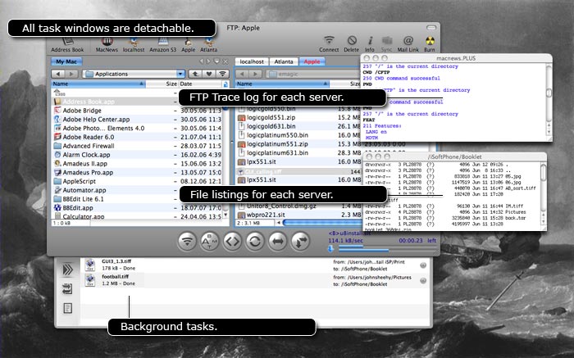Click the double-chevron icon in background tasks
Viewport: 574px width, 358px height.
coord(68,270)
